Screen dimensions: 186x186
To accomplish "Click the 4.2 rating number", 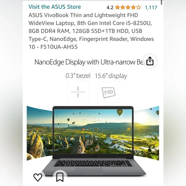I will pyautogui.click(x=110, y=8).
